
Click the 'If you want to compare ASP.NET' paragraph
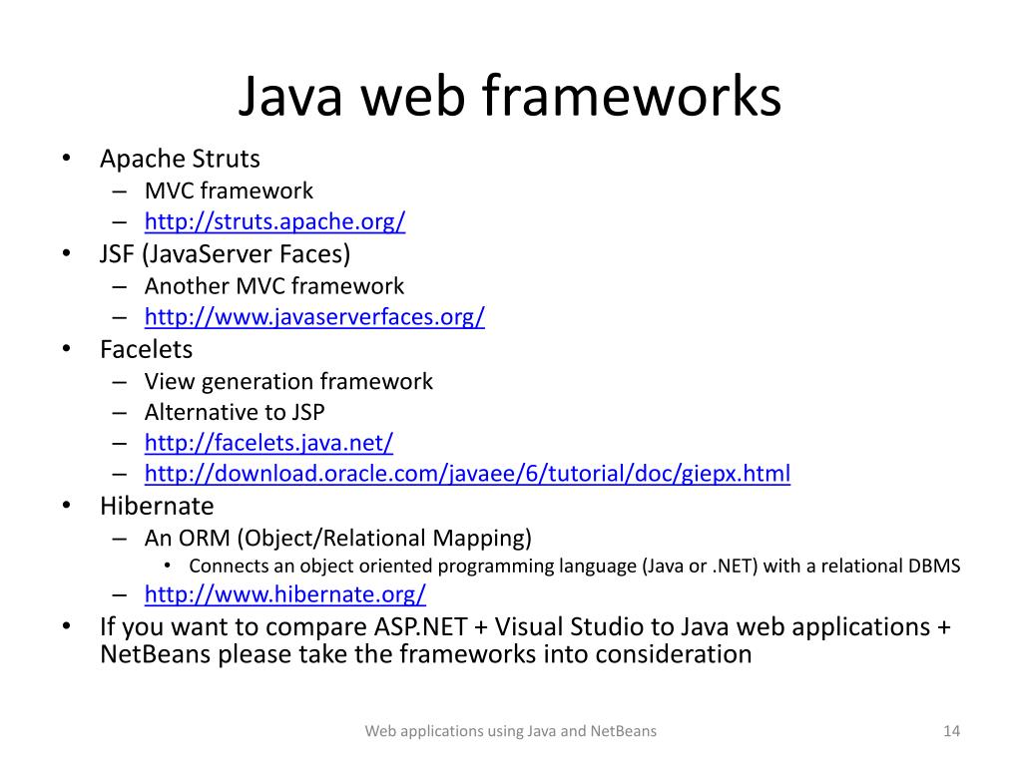(x=525, y=640)
